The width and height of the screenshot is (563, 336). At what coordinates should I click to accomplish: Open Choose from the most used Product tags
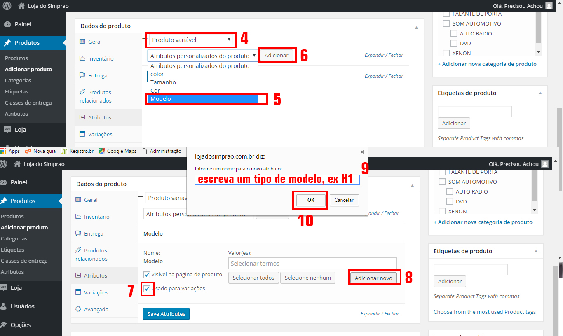click(485, 312)
